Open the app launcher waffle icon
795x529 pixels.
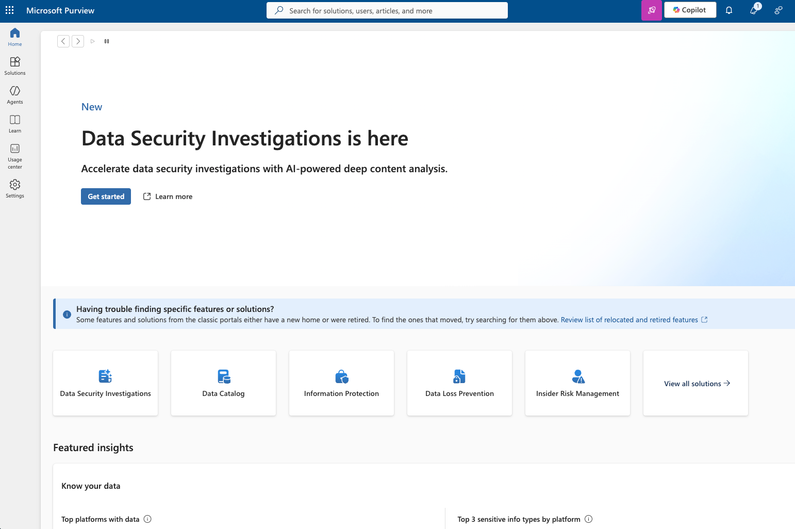pyautogui.click(x=10, y=10)
